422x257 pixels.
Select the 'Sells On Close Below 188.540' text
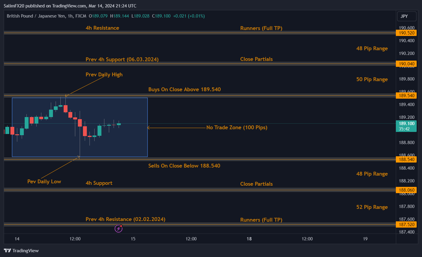tap(184, 166)
